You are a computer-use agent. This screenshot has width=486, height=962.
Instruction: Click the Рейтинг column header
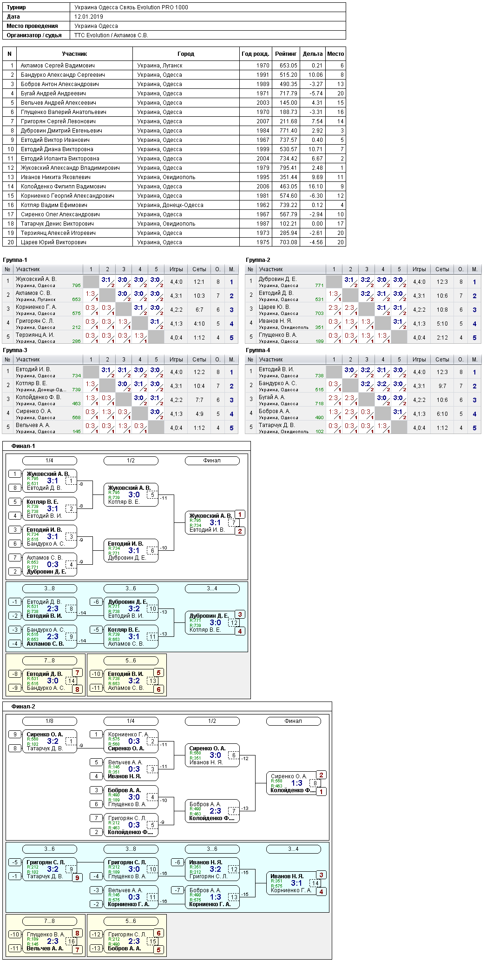(286, 54)
